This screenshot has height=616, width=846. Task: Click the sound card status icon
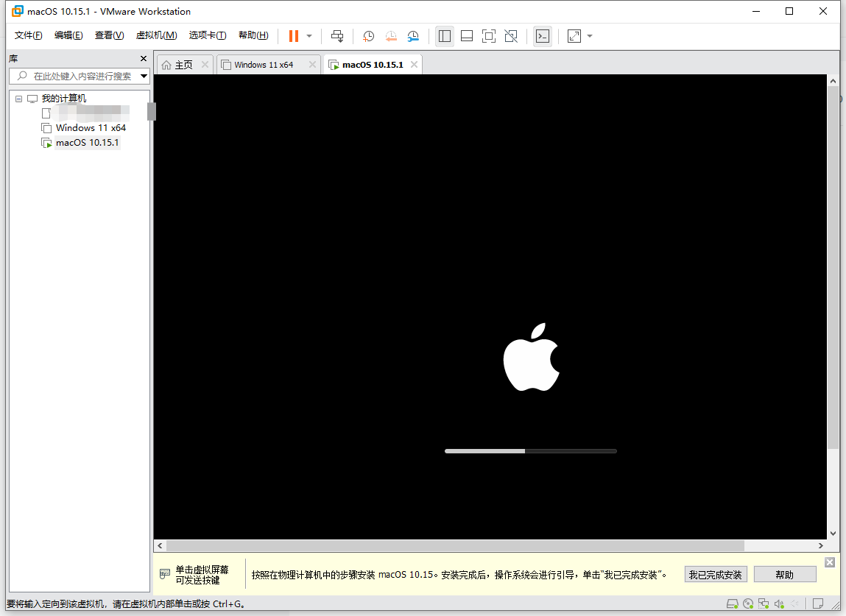click(779, 603)
